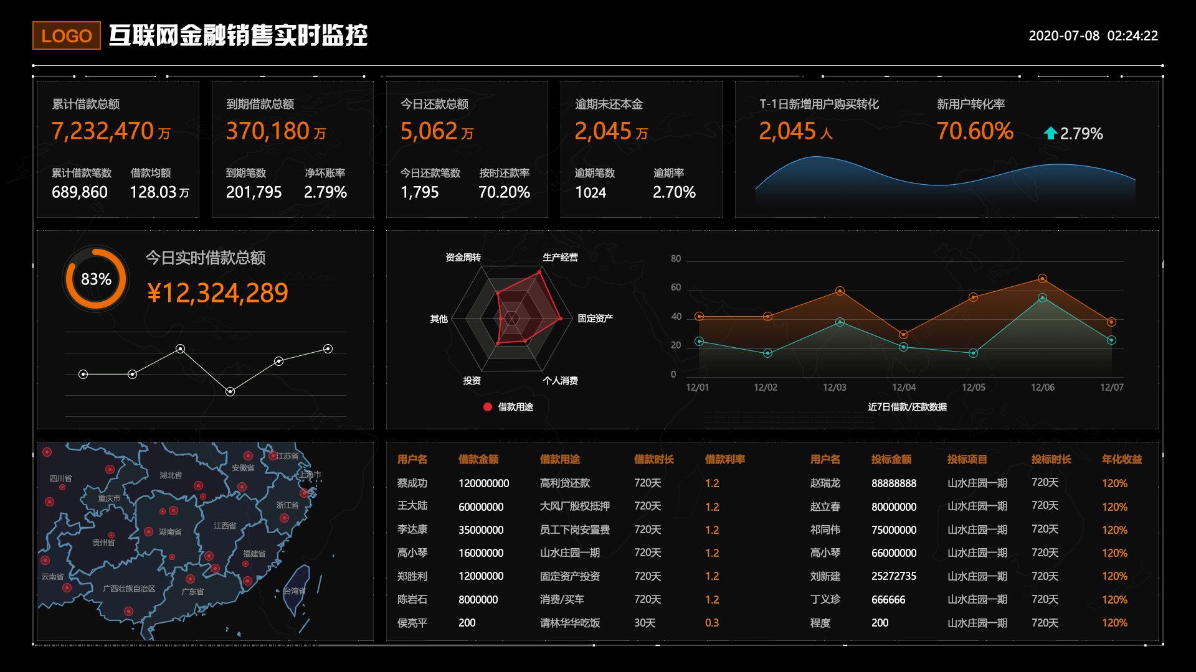Click the ¥12,324,289 realtime loan total
The image size is (1196, 672).
217,293
